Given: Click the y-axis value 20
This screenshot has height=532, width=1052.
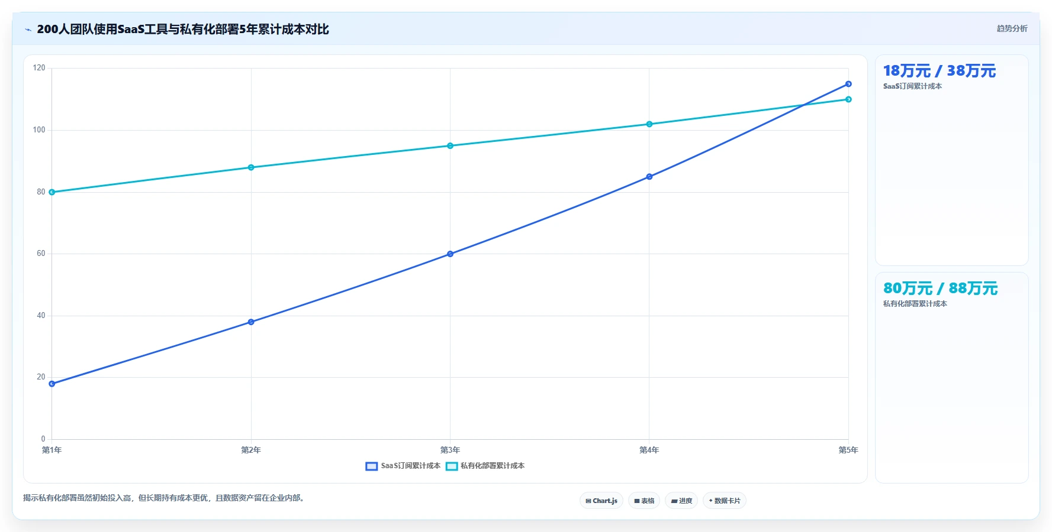Looking at the screenshot, I should click(41, 377).
